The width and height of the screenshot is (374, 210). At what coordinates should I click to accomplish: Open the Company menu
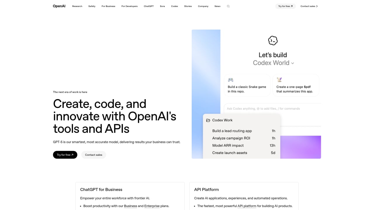point(203,6)
